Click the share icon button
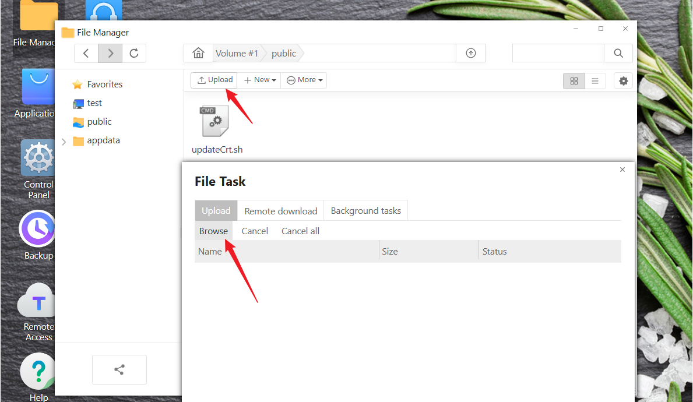This screenshot has width=693, height=402. click(x=119, y=369)
